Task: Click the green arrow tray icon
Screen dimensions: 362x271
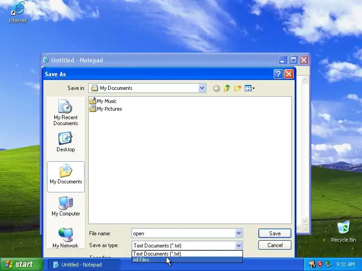Action: click(328, 264)
